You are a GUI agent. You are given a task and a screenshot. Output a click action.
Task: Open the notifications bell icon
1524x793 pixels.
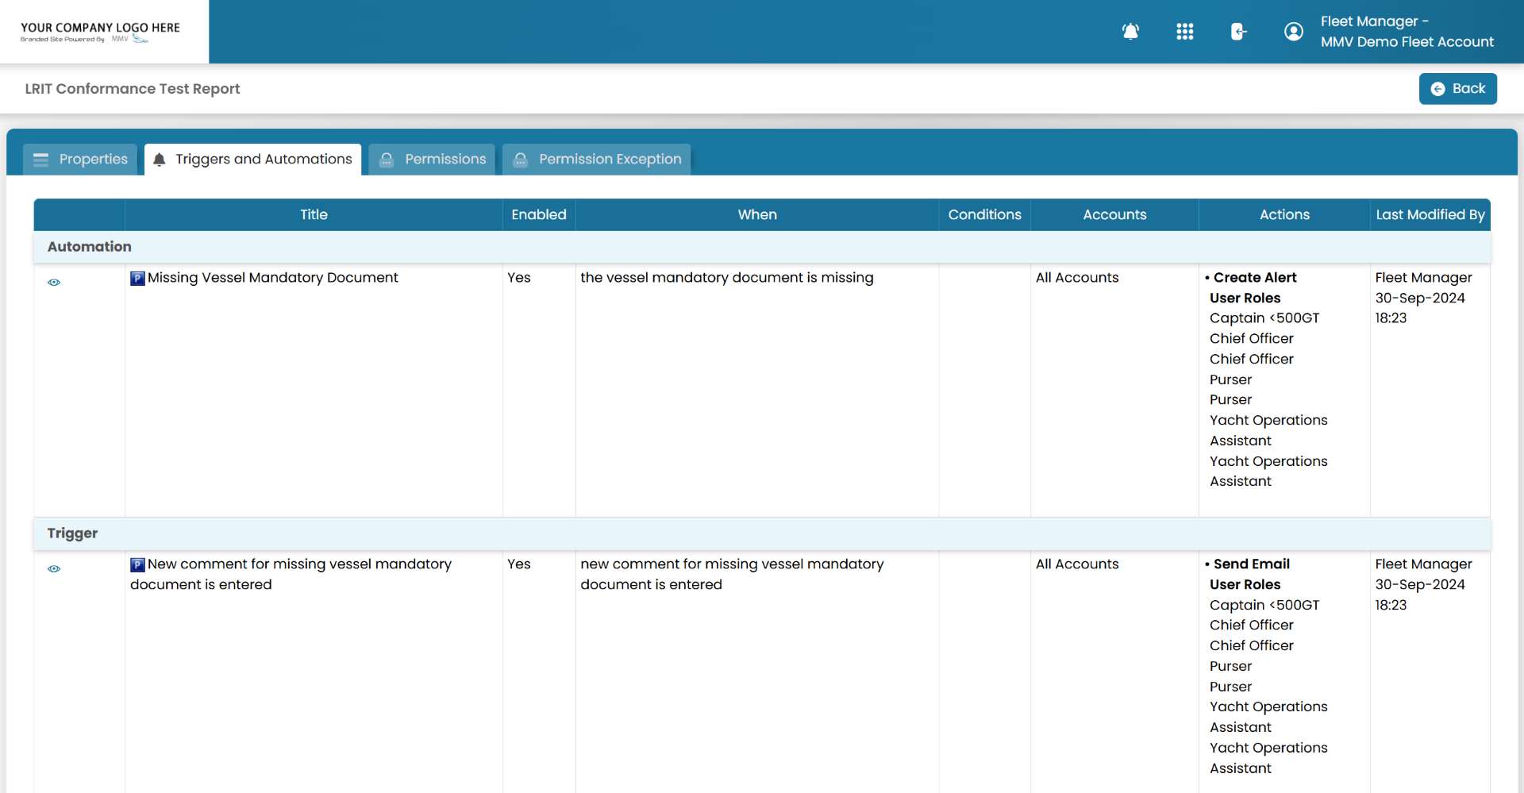click(x=1130, y=32)
